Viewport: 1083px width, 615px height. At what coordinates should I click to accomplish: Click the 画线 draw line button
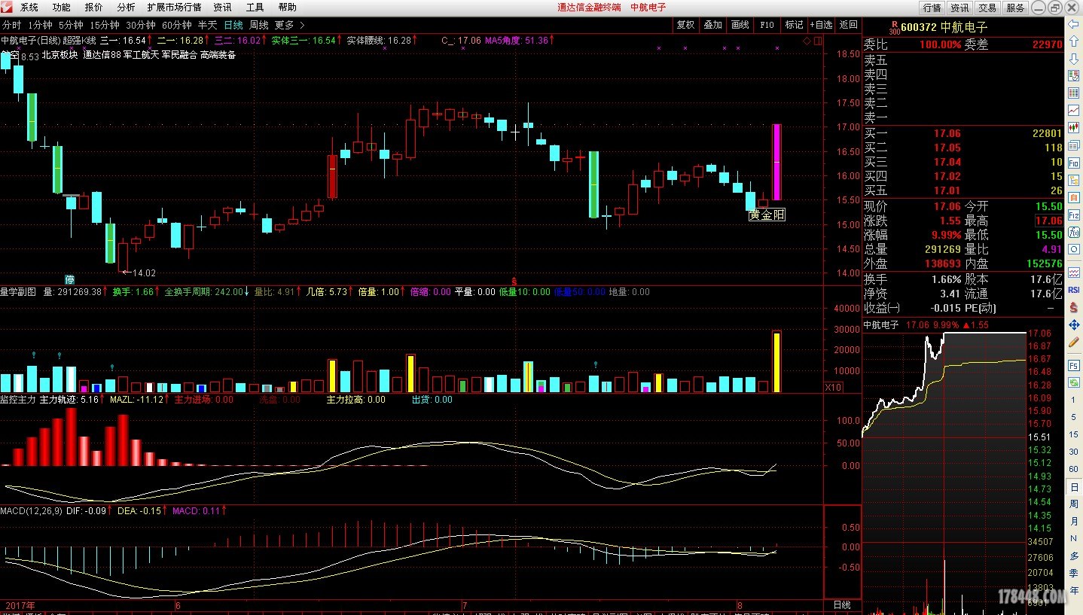(x=740, y=25)
